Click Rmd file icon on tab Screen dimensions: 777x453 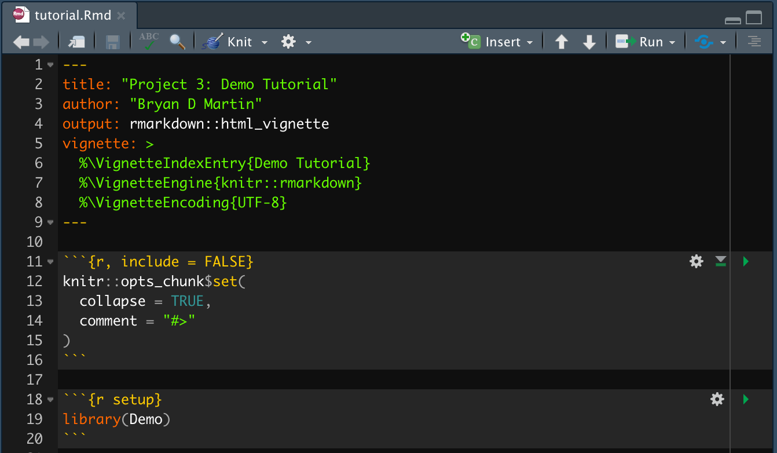pos(21,16)
